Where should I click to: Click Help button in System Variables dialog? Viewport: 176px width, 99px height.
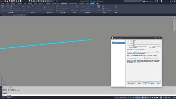158,83
